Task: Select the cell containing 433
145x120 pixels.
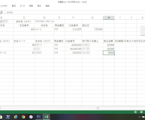Action: point(24,29)
